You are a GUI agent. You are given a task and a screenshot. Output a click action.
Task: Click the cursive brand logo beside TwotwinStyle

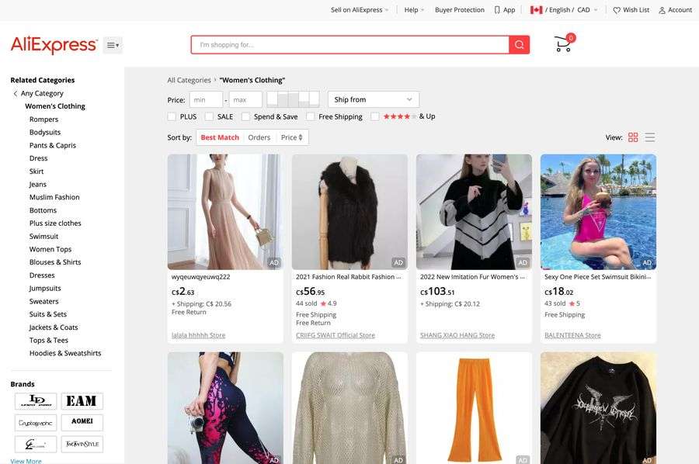pos(36,444)
